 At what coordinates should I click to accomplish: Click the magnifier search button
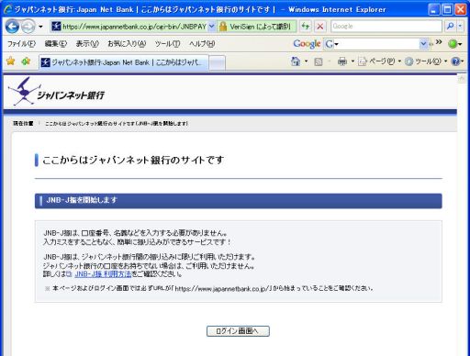click(x=450, y=27)
